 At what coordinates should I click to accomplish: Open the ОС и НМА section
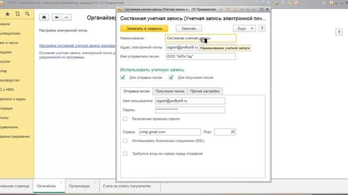(7, 89)
